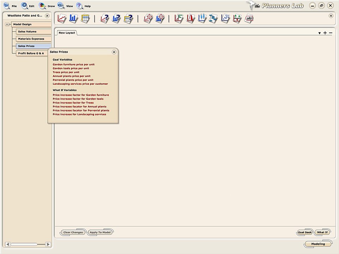Open the scatter plot chart tool
The height and width of the screenshot is (254, 339).
pyautogui.click(x=226, y=18)
